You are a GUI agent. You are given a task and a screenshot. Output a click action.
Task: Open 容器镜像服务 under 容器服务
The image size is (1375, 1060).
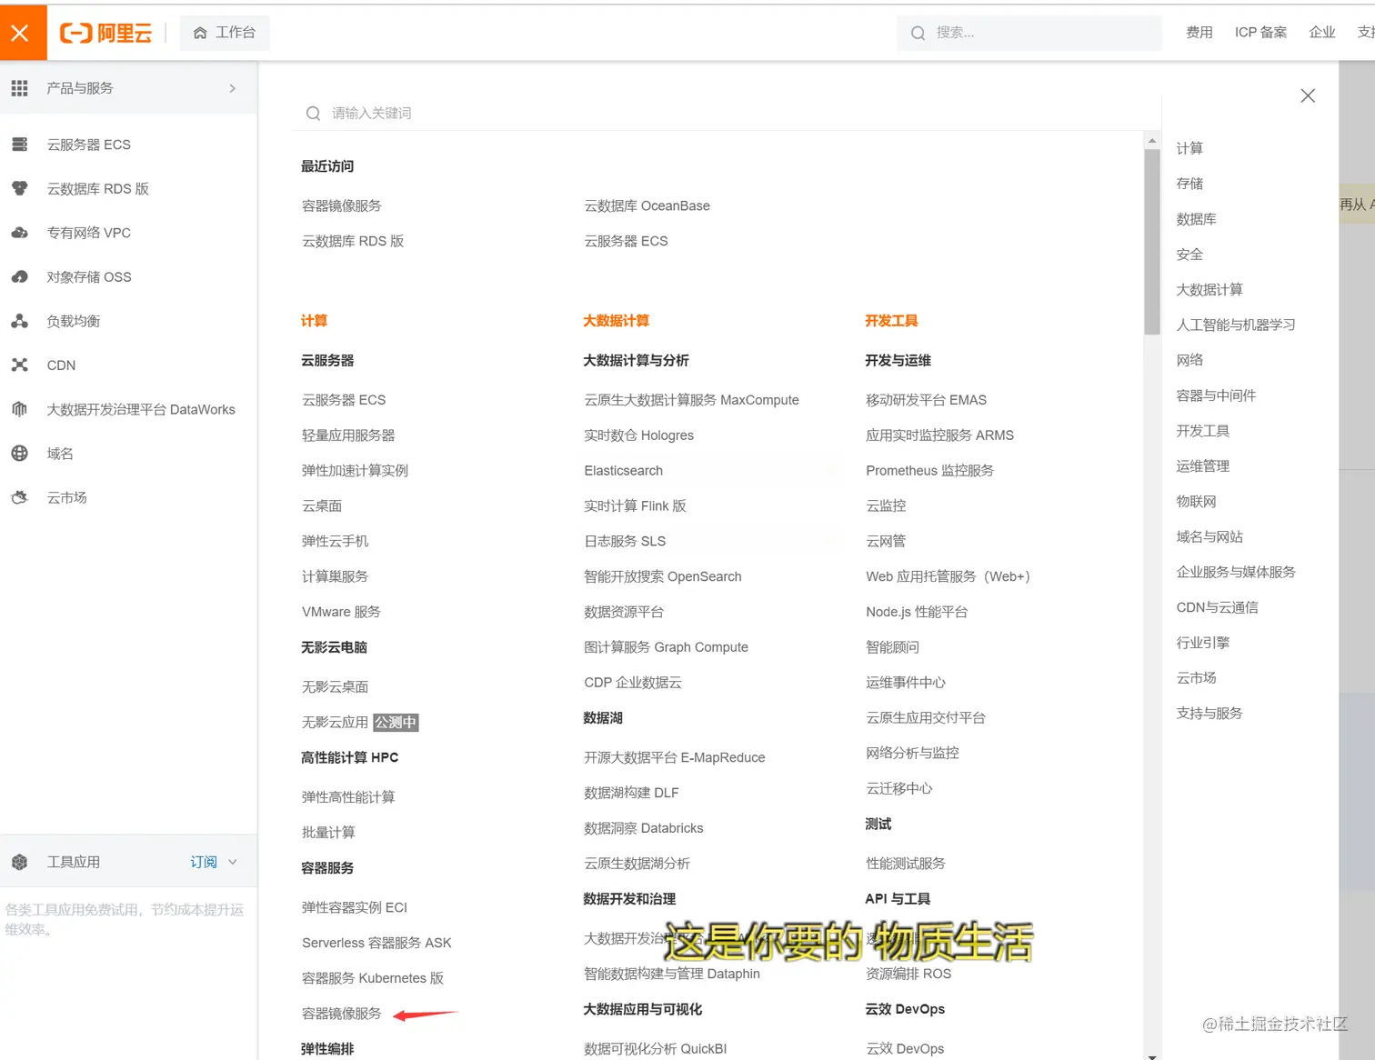341,1014
